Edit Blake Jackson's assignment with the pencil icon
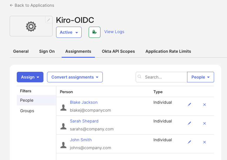227x160 pixels. click(189, 105)
